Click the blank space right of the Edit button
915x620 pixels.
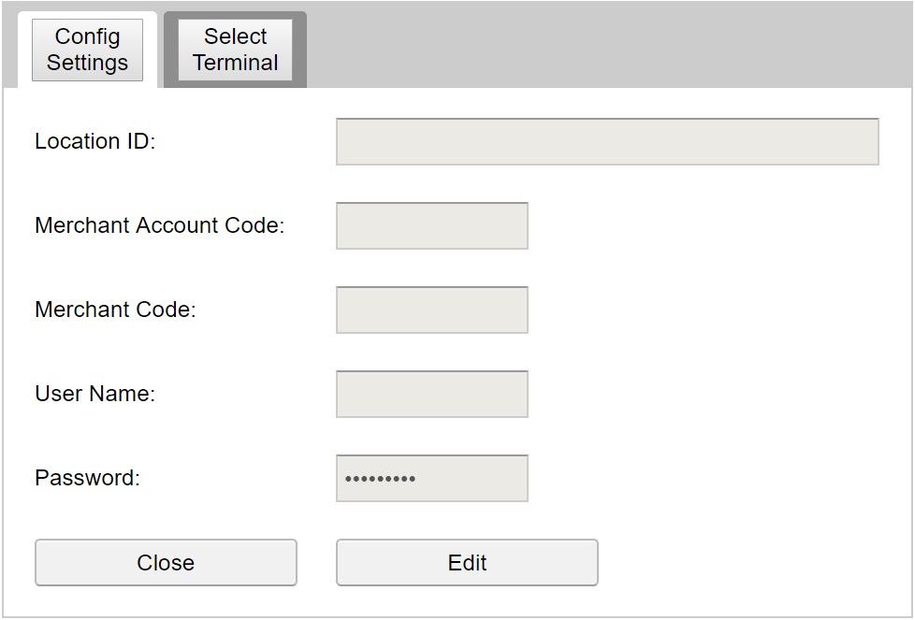point(748,563)
